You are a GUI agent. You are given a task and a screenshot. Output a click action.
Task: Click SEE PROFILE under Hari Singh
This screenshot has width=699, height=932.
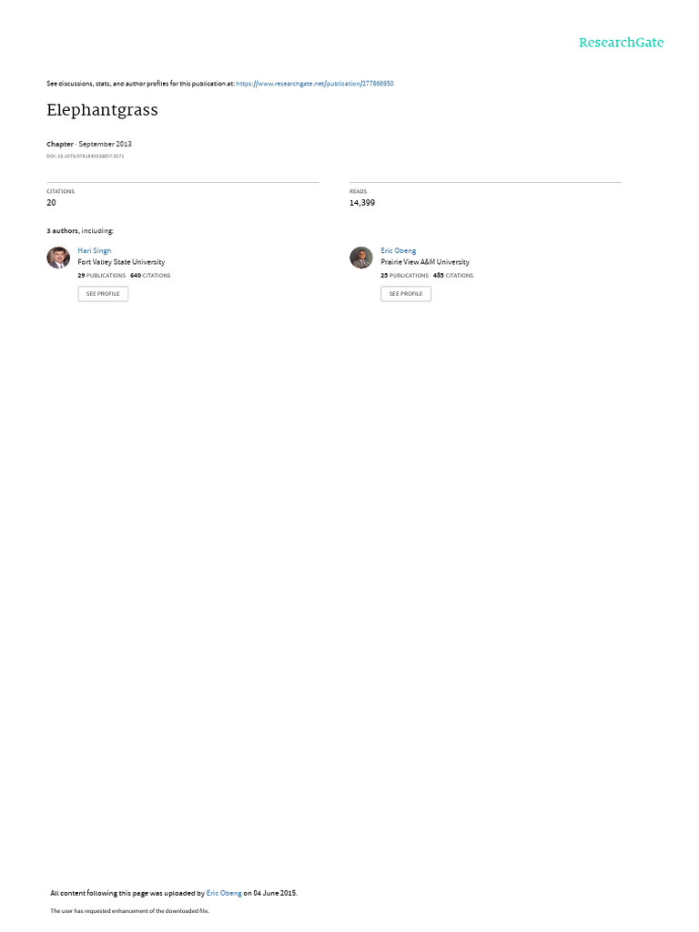(103, 294)
